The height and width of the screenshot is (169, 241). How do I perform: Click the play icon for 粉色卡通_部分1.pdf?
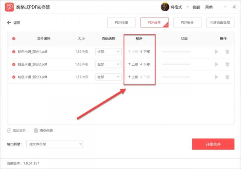[x=217, y=52]
